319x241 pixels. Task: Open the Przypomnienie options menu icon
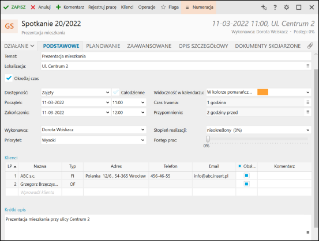pyautogui.click(x=308, y=112)
